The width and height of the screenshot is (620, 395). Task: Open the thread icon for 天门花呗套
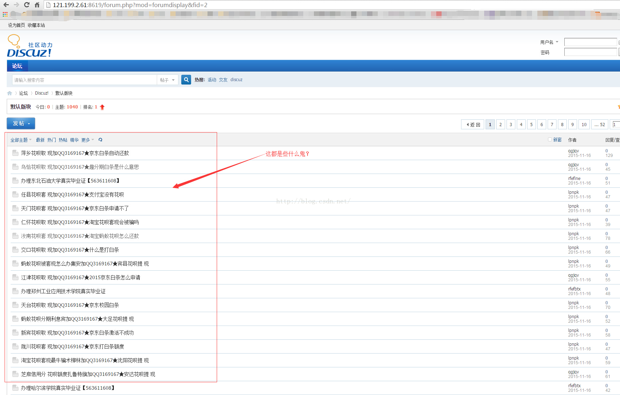(x=15, y=208)
